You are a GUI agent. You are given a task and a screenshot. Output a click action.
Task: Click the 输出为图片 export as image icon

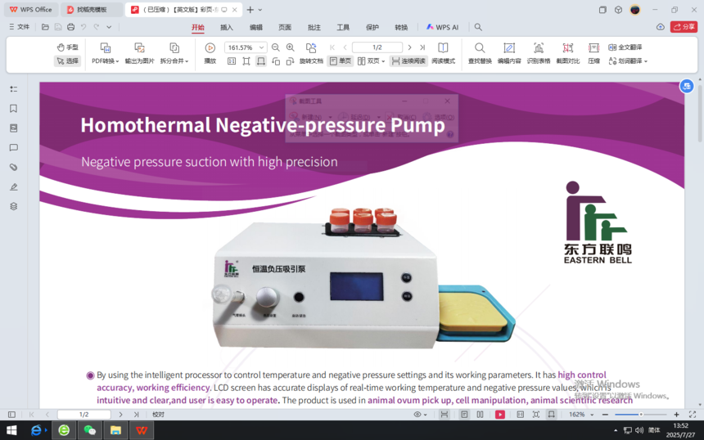pos(139,48)
